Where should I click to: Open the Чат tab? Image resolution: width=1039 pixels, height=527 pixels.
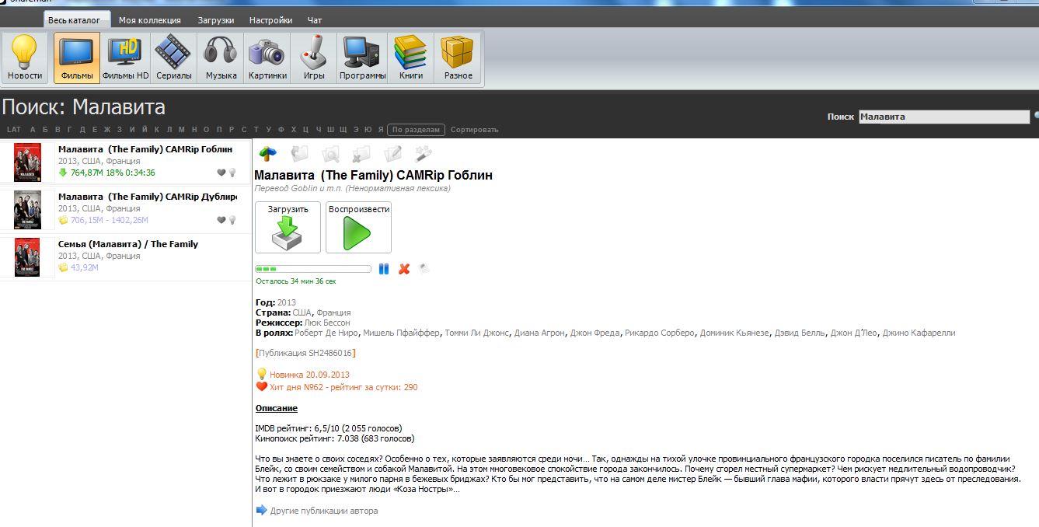pyautogui.click(x=315, y=20)
